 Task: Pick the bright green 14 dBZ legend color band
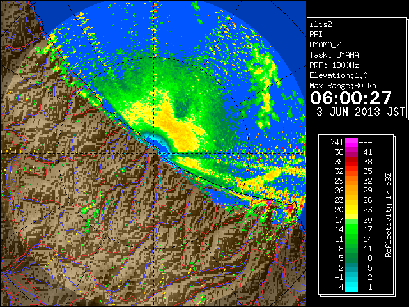pyautogui.click(x=351, y=229)
